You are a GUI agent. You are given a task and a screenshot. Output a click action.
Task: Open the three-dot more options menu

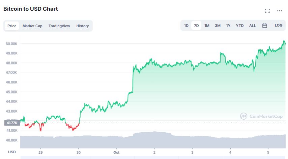(280, 11)
